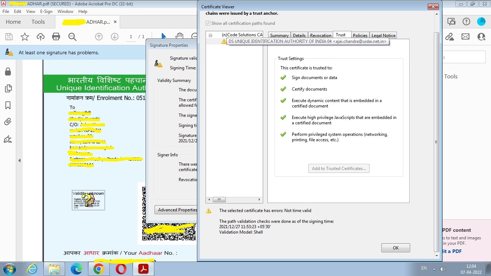Click EN language indicator in tray
Screen dimensions: 491x276
[424, 268]
